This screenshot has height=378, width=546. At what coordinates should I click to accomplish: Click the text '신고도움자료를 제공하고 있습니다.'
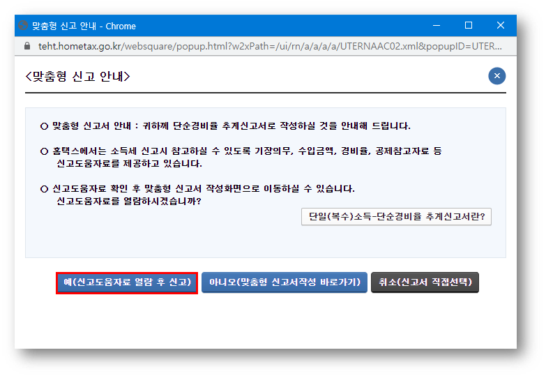pyautogui.click(x=129, y=163)
